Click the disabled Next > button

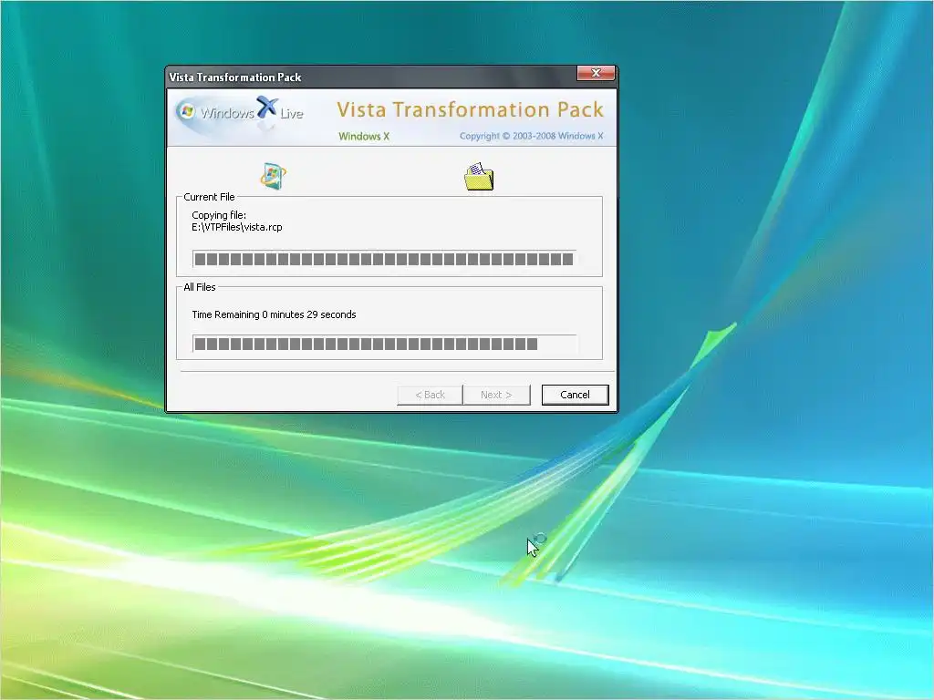tap(496, 395)
